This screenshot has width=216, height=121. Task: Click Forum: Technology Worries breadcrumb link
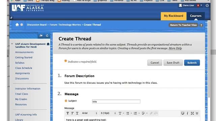coord(65,25)
